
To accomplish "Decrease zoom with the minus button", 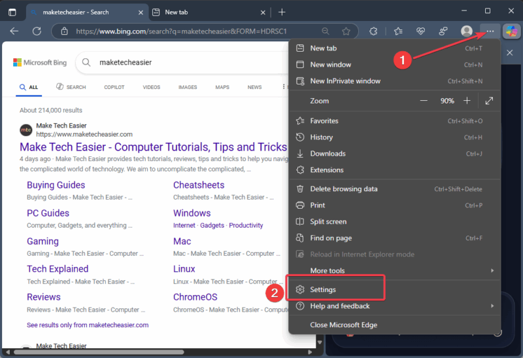I will pos(424,101).
